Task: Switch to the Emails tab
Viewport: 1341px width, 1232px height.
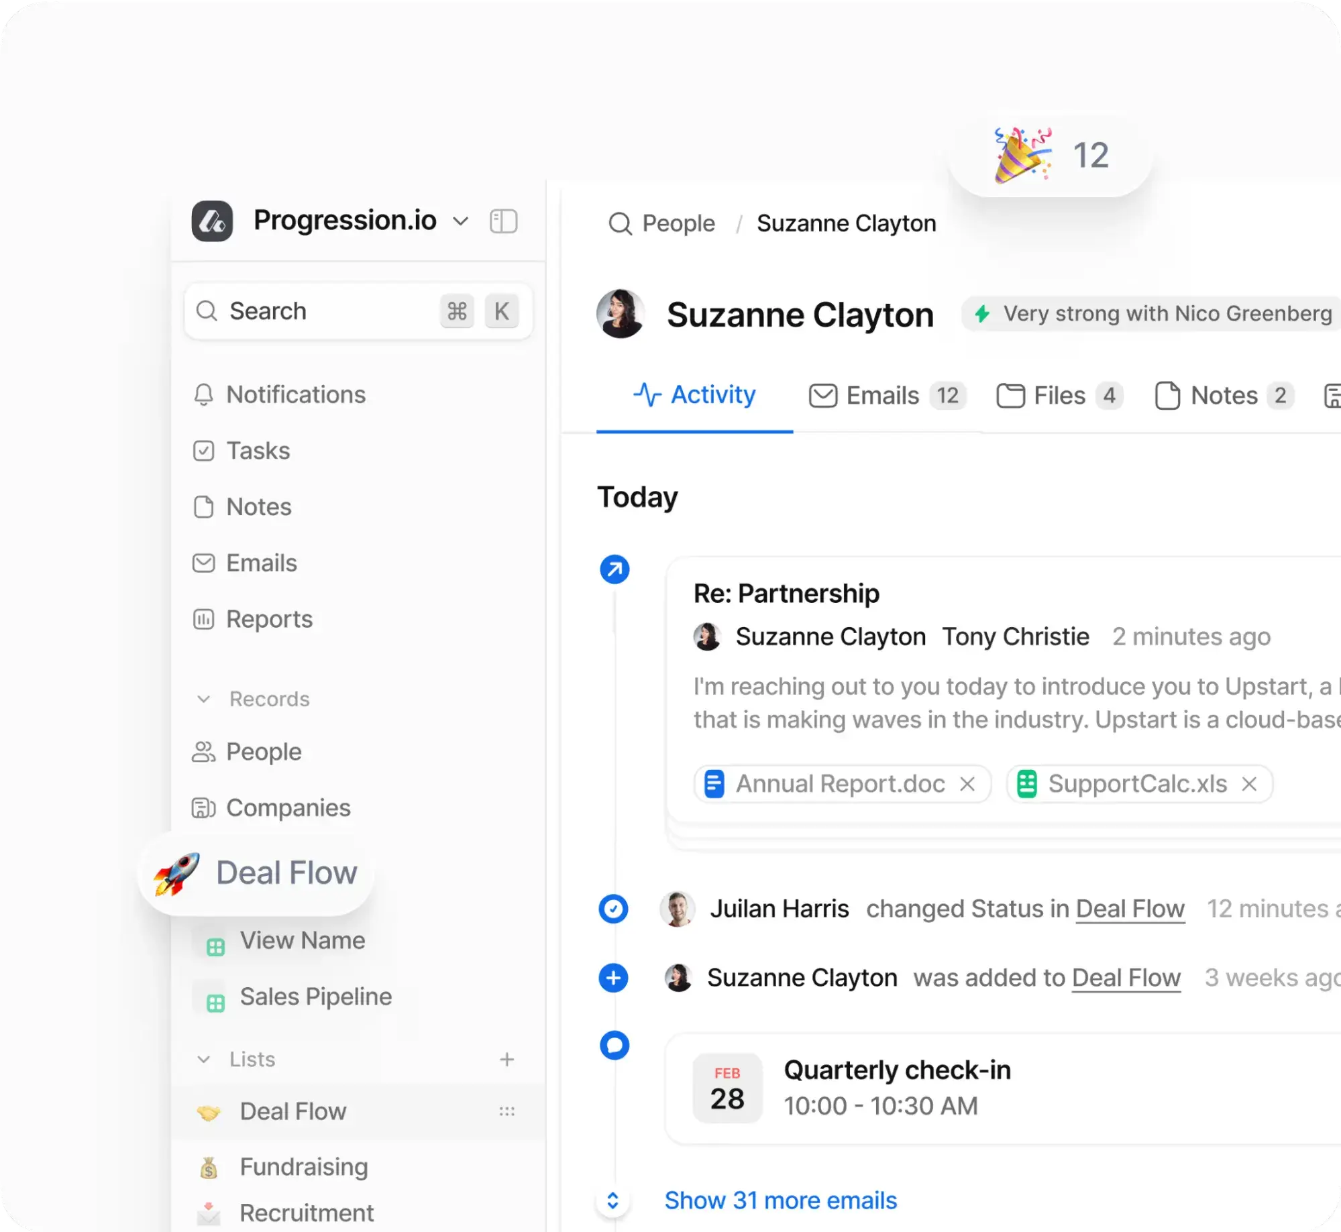Action: point(883,395)
